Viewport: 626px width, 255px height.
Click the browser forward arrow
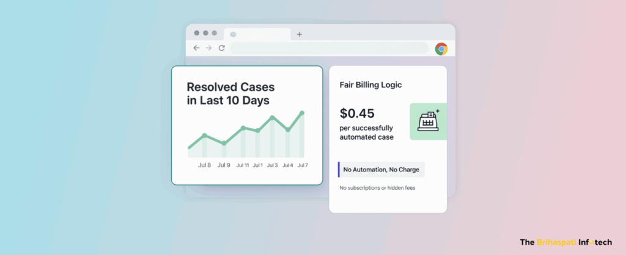[x=208, y=48]
